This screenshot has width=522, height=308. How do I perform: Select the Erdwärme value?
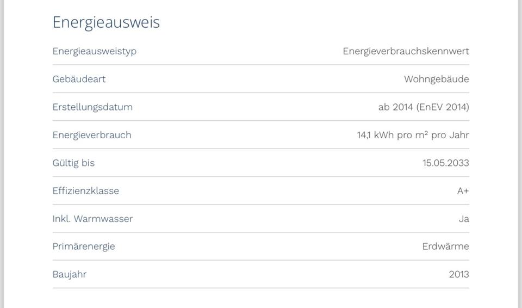445,247
